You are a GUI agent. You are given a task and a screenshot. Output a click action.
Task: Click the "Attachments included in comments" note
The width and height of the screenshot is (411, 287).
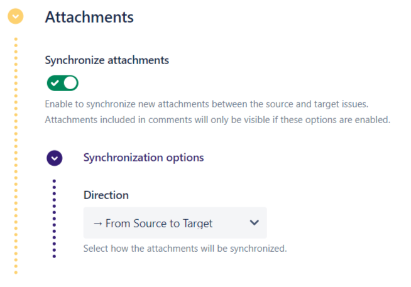217,119
